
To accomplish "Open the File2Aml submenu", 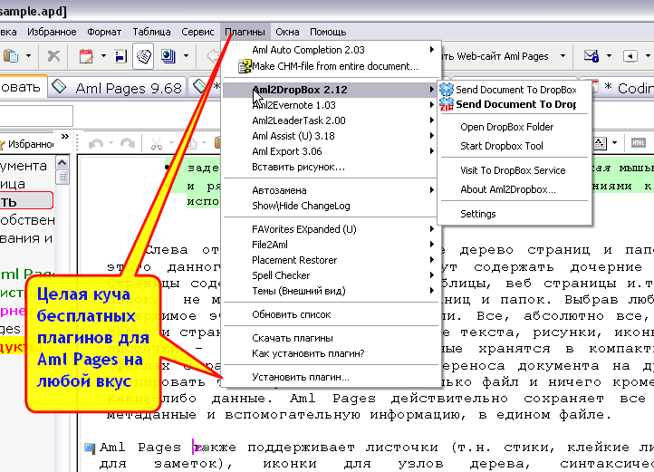I will pyautogui.click(x=332, y=244).
